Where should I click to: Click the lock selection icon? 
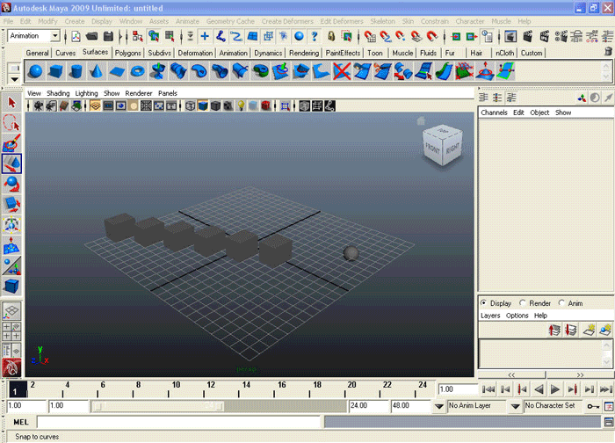(331, 37)
